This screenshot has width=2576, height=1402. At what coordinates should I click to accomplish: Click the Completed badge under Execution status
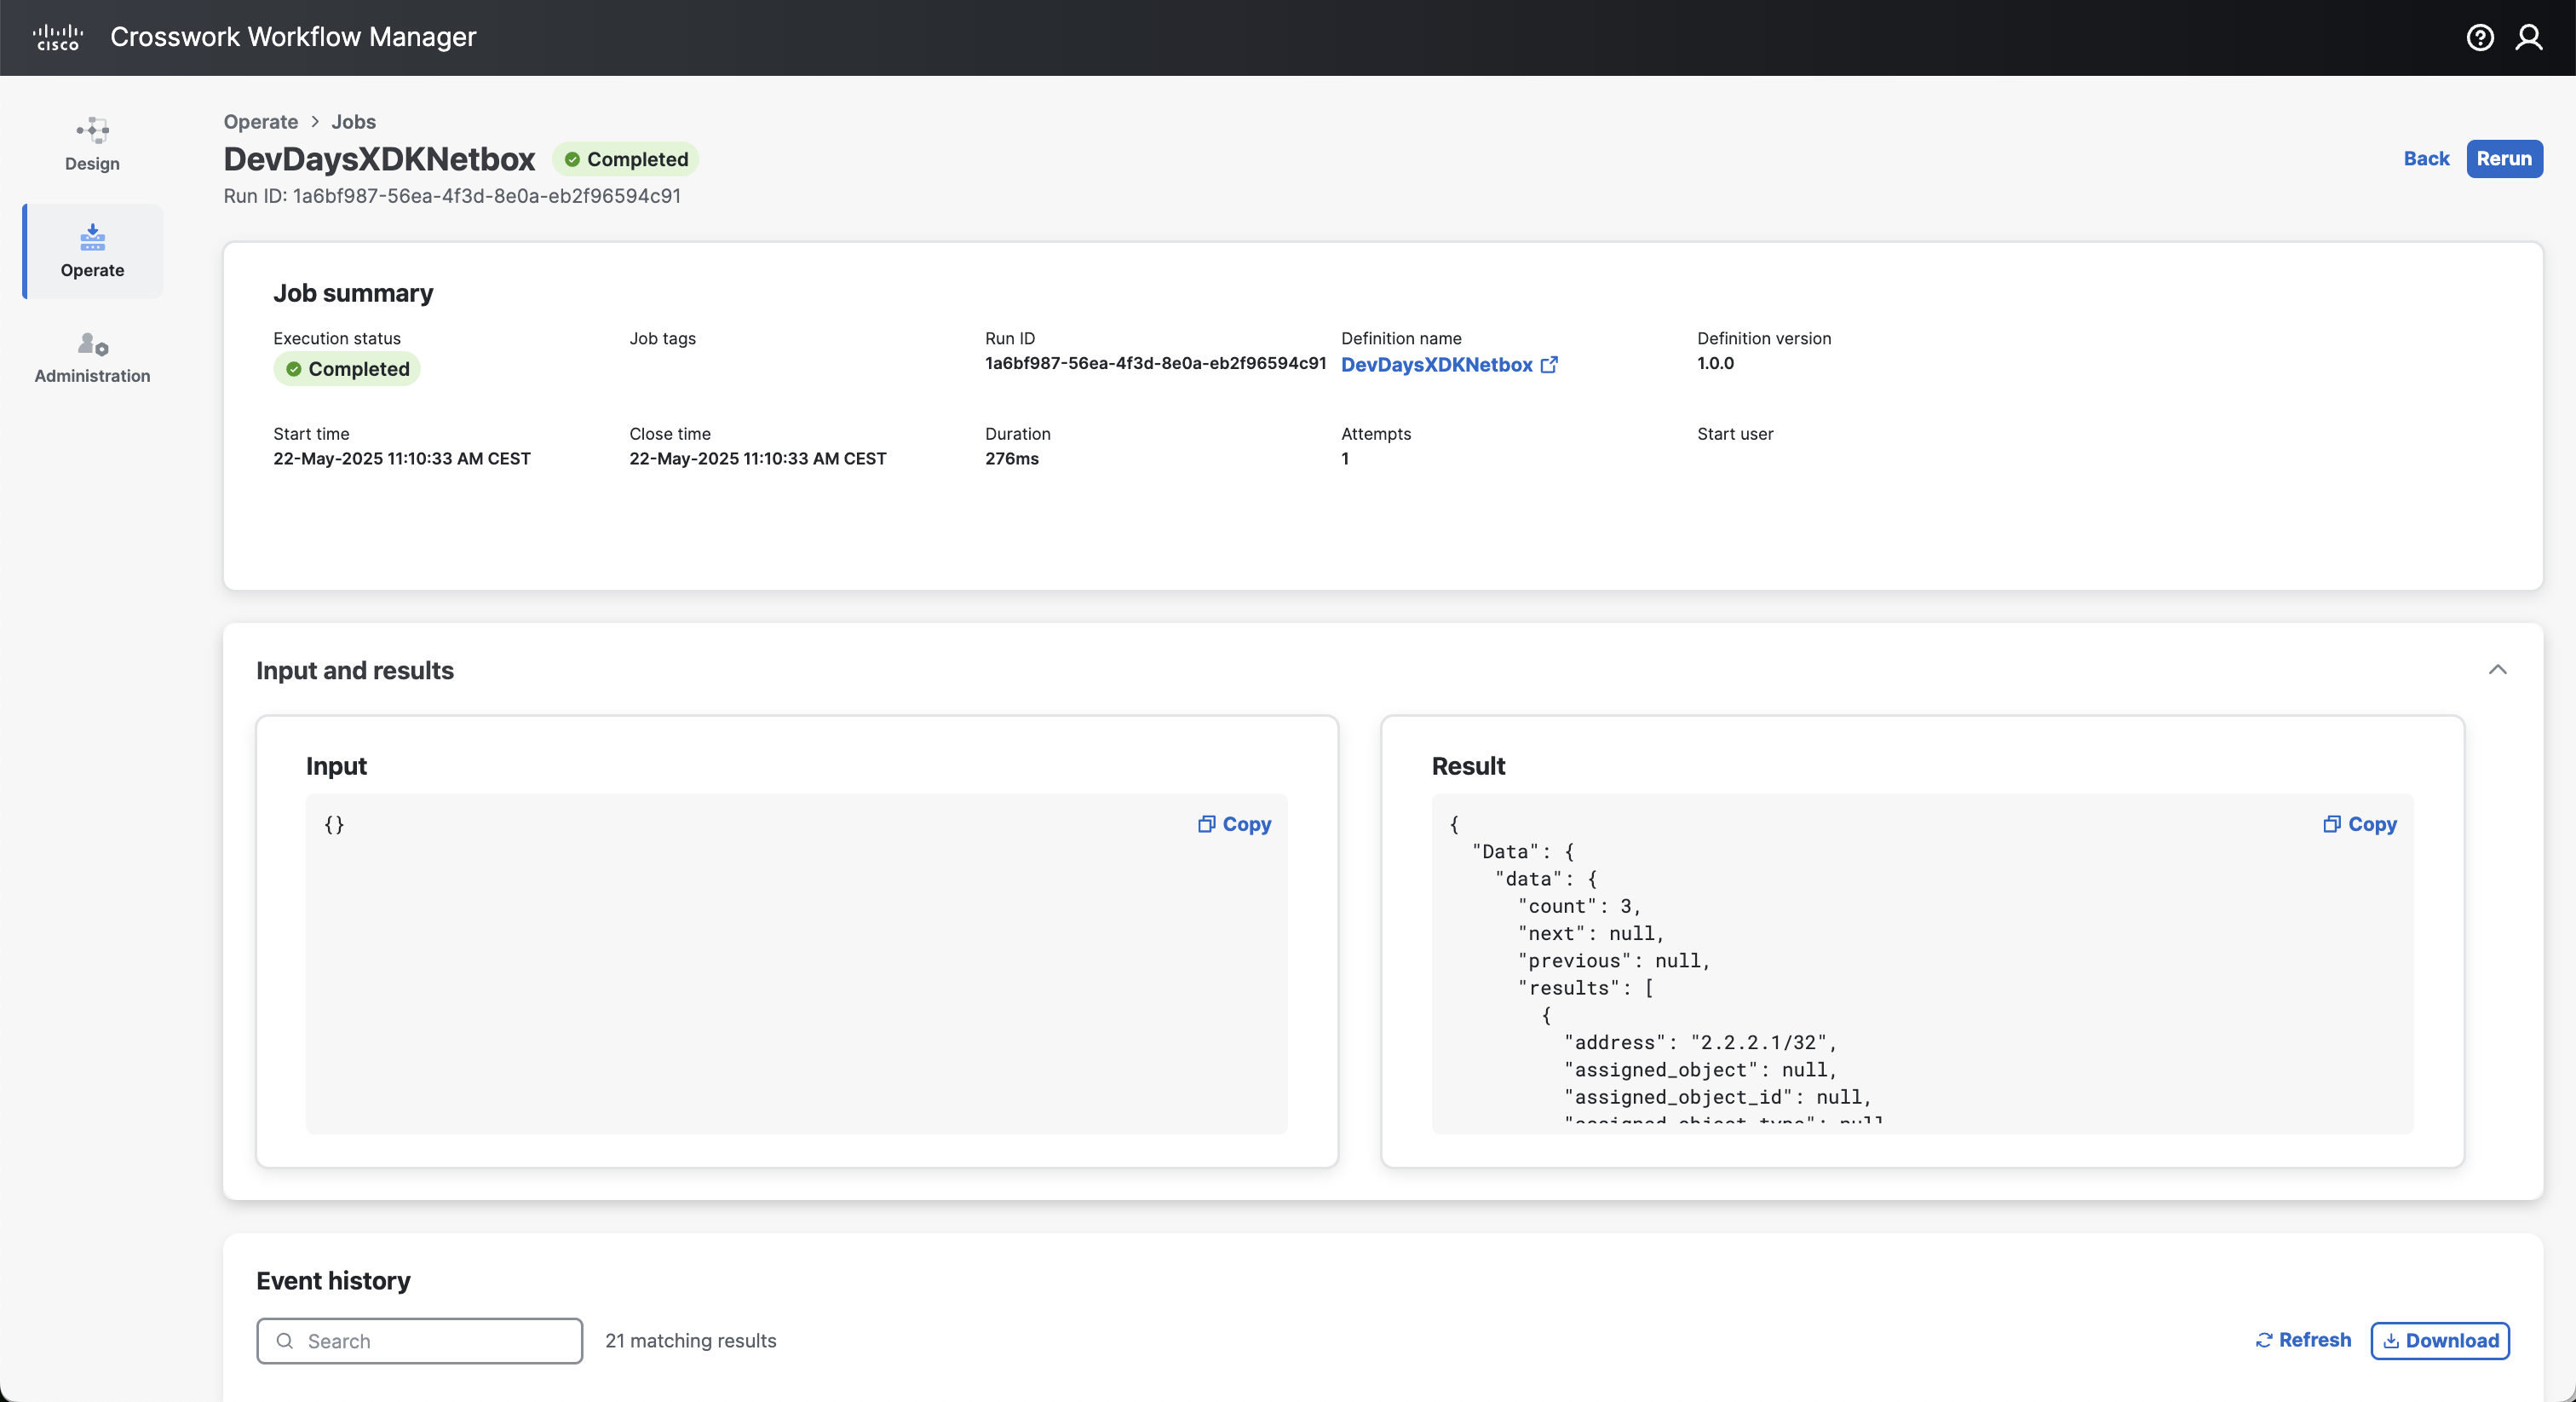point(347,368)
